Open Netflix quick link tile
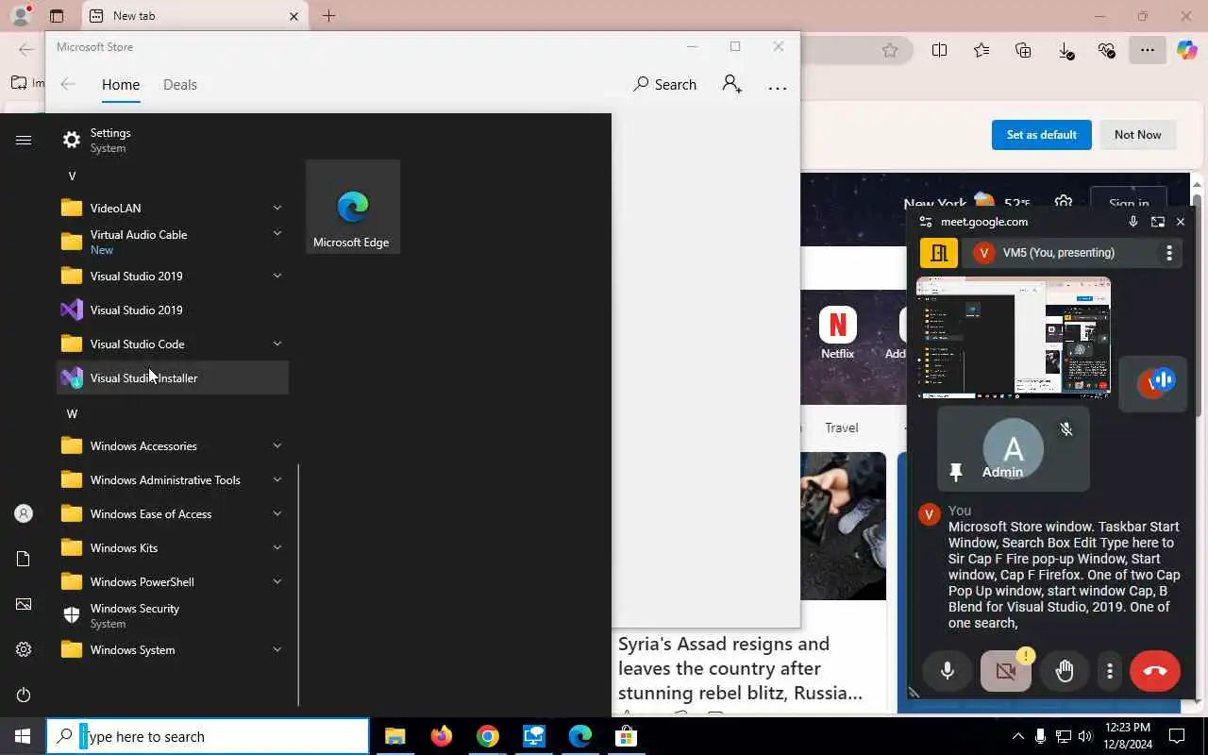Viewport: 1208px width, 755px height. [x=837, y=333]
